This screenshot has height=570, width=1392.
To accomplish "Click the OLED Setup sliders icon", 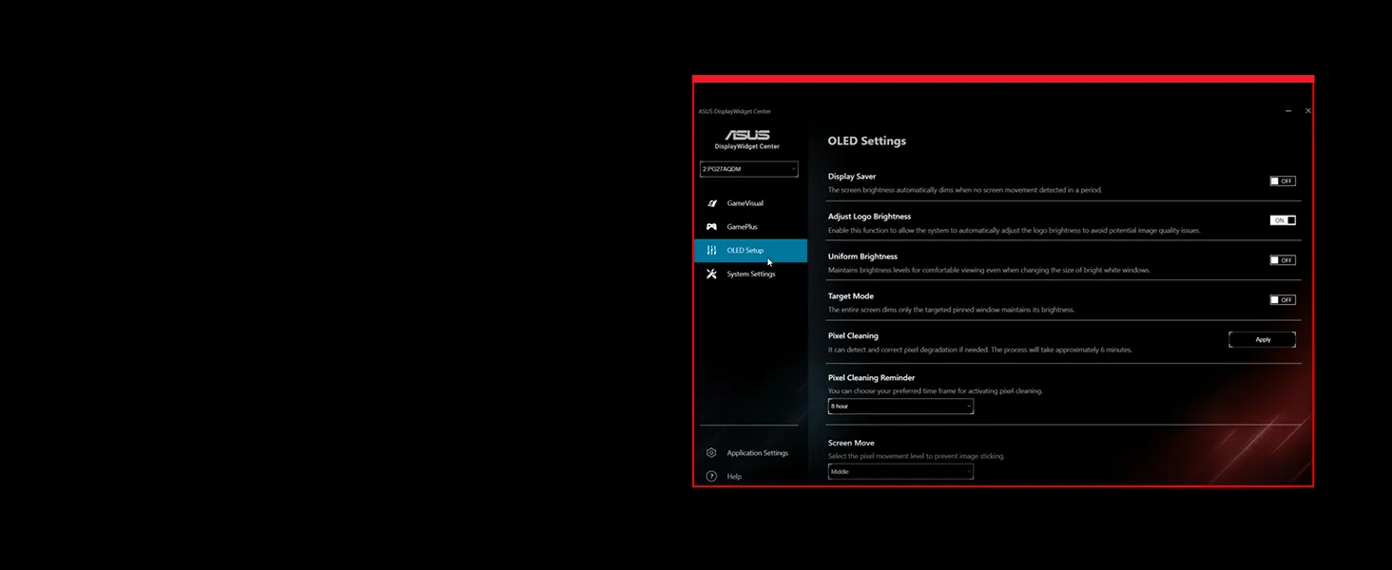I will [x=711, y=251].
